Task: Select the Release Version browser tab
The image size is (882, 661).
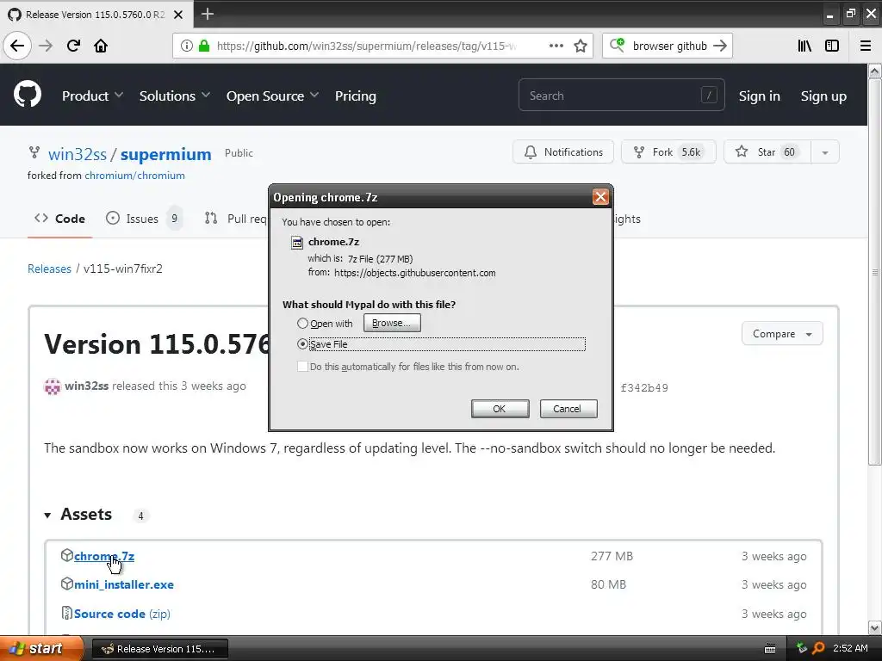Action: tap(96, 15)
